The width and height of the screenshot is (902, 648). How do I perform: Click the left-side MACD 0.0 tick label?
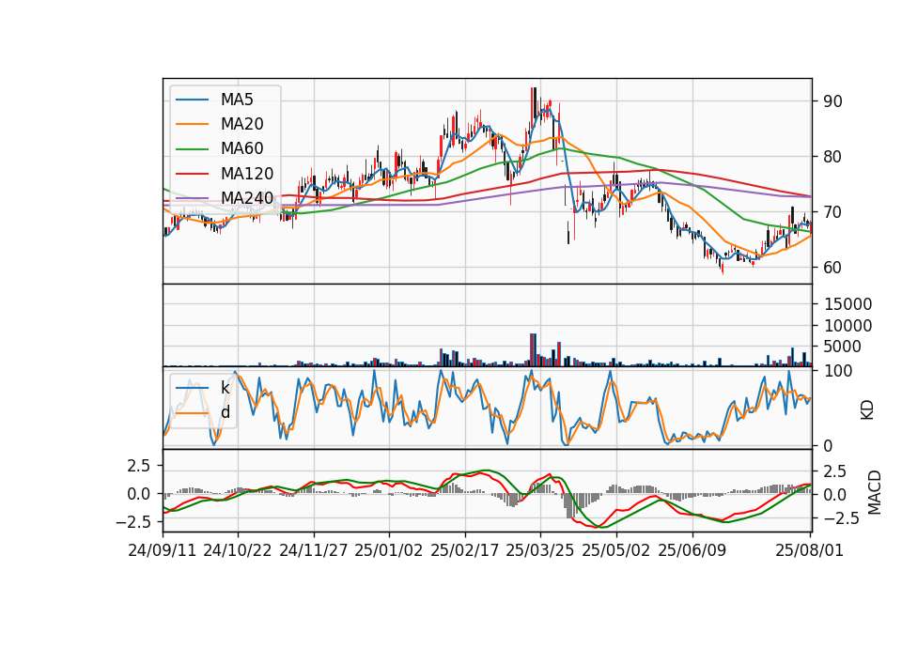point(139,494)
